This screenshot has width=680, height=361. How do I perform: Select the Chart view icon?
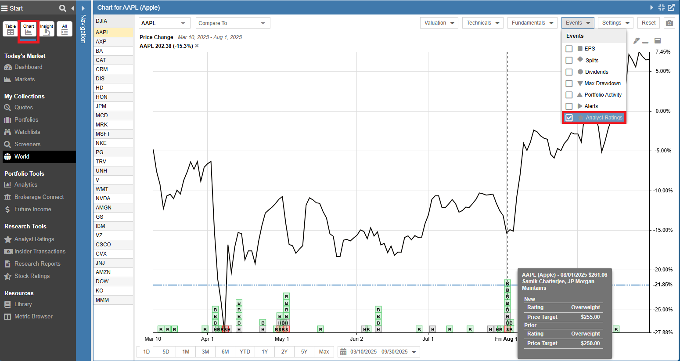click(29, 29)
